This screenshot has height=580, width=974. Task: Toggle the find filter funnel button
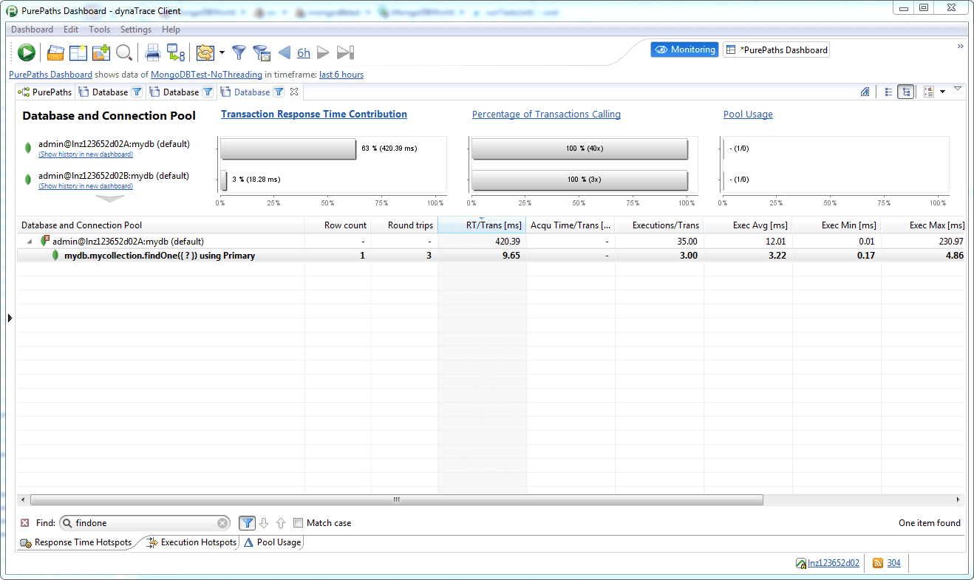[248, 523]
